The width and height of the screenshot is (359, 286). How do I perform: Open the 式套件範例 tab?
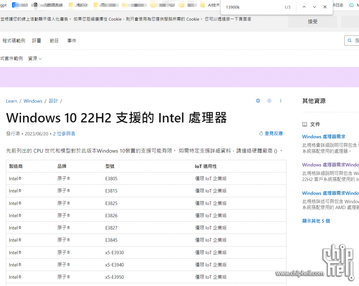click(x=11, y=59)
